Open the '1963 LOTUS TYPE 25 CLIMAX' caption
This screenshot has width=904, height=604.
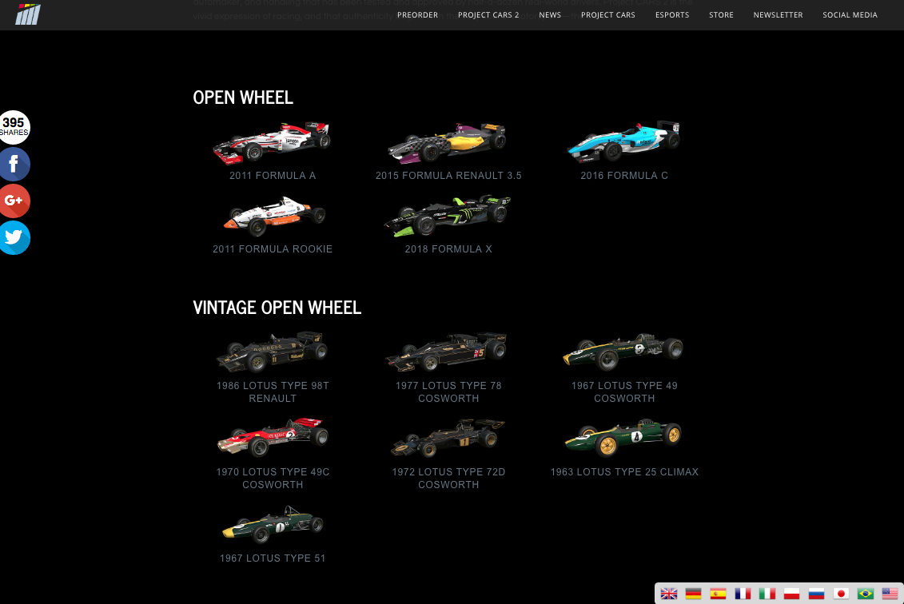click(624, 471)
